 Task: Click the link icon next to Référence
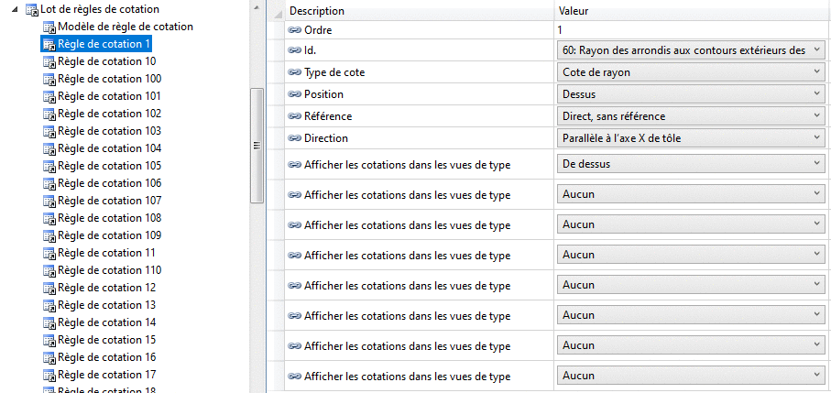click(295, 116)
